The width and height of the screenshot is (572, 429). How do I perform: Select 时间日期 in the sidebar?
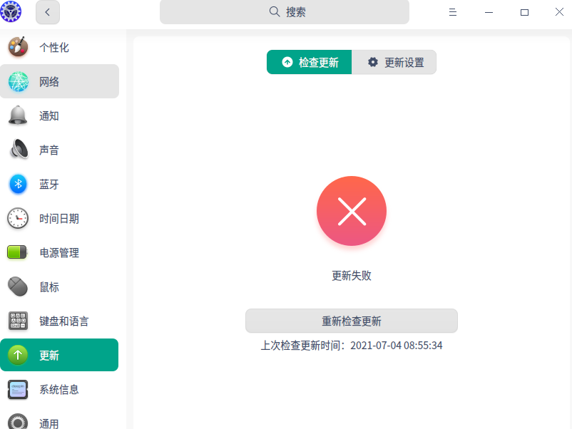click(59, 219)
